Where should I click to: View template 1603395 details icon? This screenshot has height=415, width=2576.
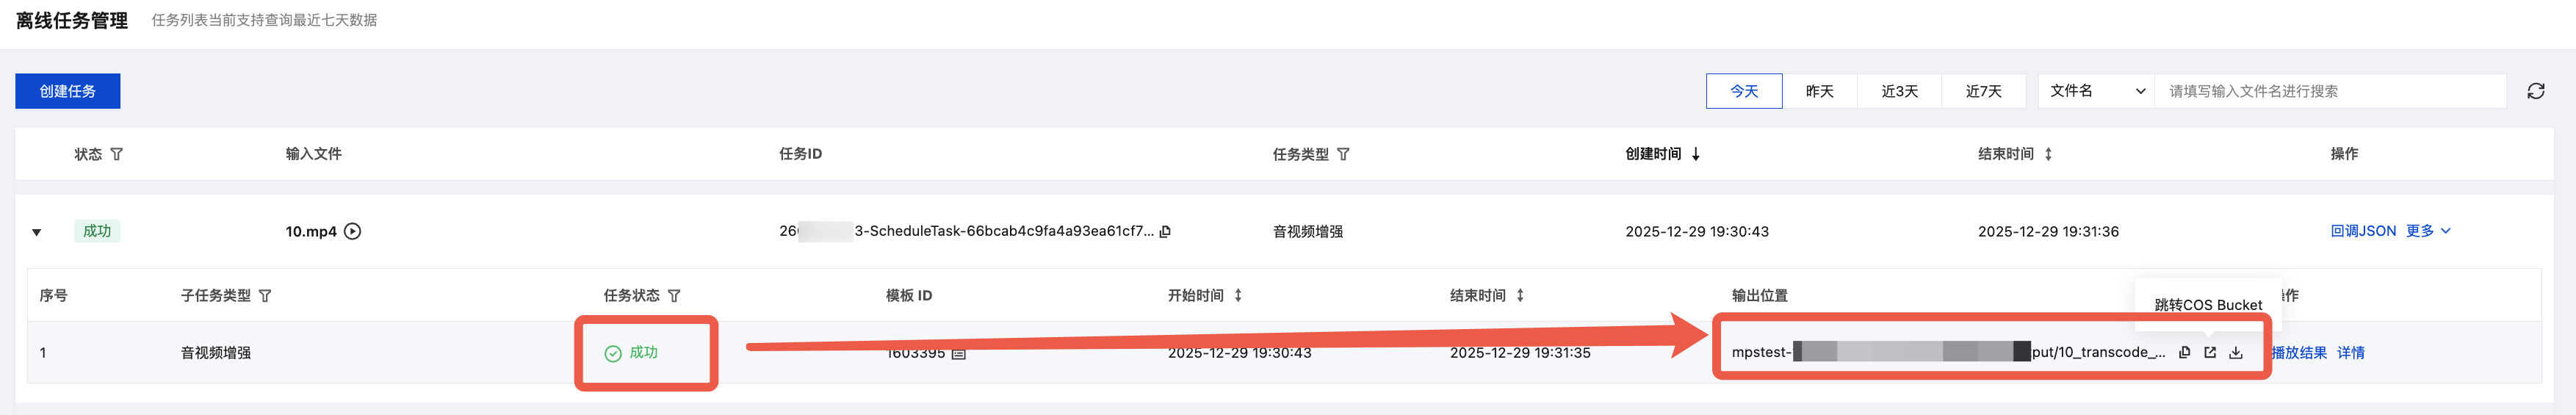tap(958, 353)
